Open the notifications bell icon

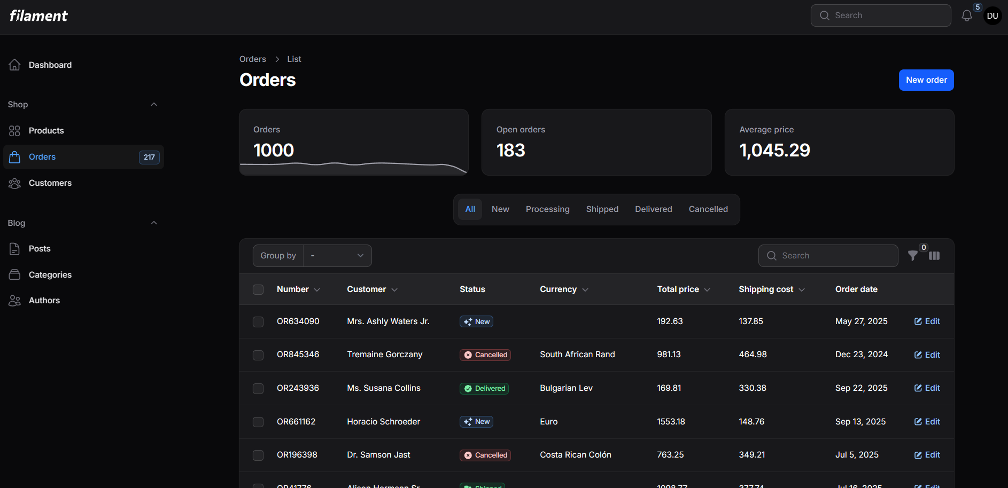[966, 16]
